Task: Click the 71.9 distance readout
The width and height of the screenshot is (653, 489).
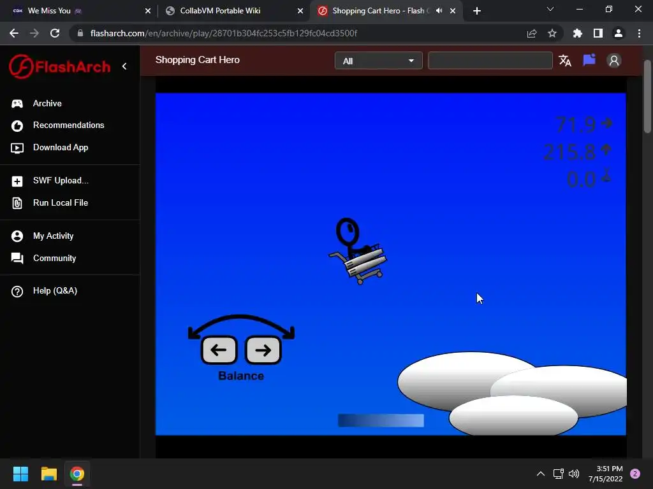Action: [x=584, y=124]
